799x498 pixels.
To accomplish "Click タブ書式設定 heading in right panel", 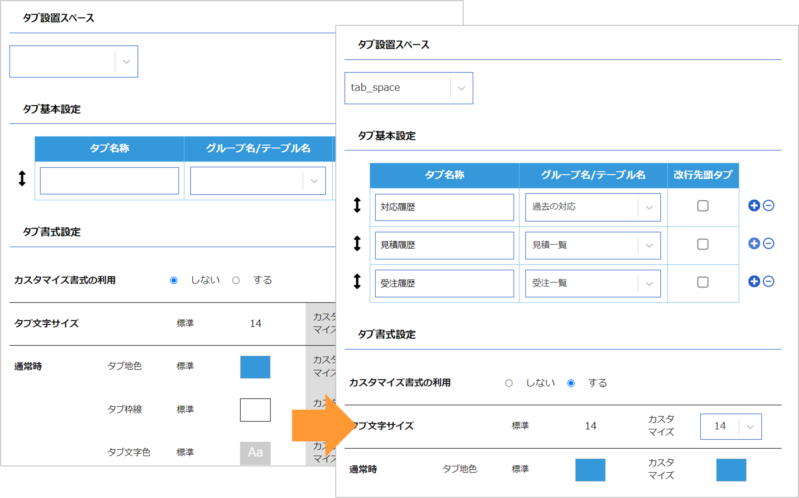I will 387,334.
